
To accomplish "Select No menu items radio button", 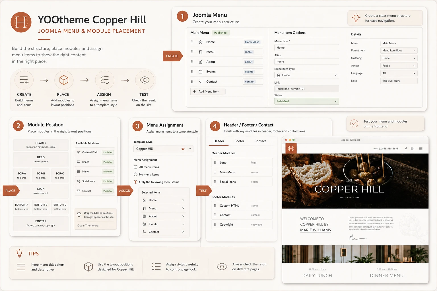I will tap(136, 174).
